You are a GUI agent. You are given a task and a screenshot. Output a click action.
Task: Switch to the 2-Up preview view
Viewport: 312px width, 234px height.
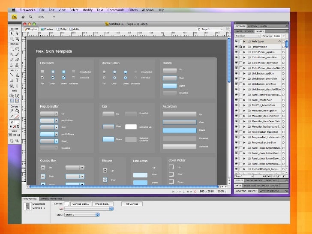(x=62, y=29)
